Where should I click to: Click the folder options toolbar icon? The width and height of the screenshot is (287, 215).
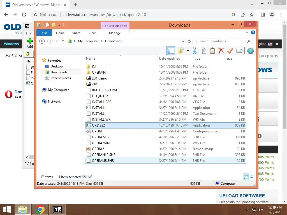point(181,51)
